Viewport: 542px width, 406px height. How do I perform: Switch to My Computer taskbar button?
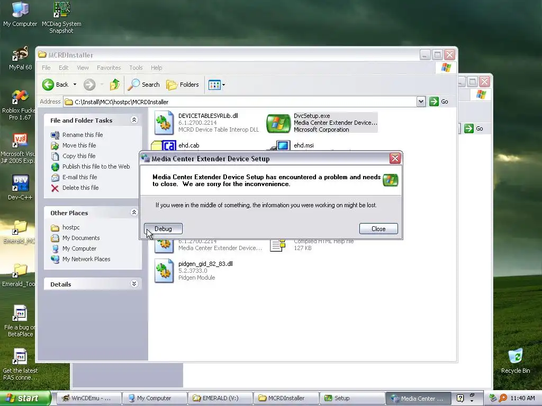(155, 398)
